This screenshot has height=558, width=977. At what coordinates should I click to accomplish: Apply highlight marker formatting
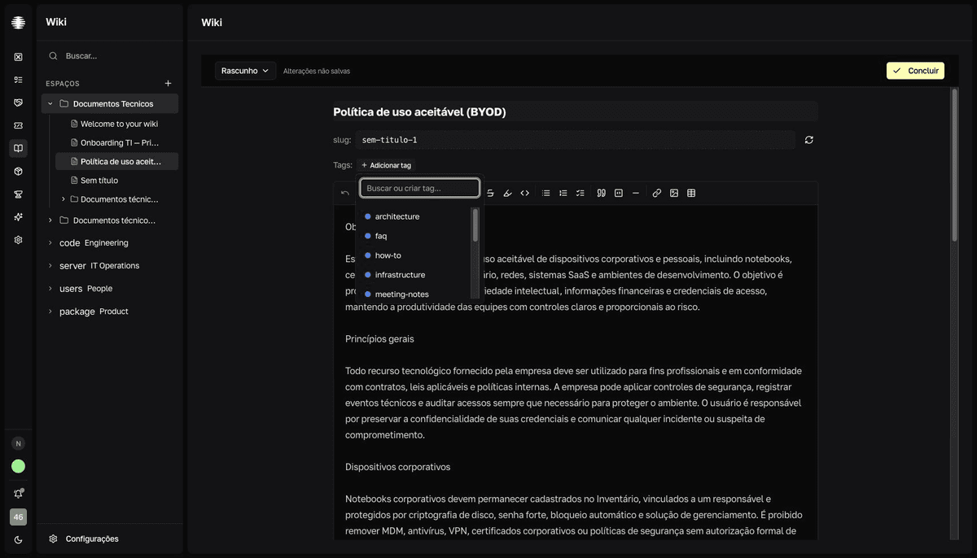(507, 193)
